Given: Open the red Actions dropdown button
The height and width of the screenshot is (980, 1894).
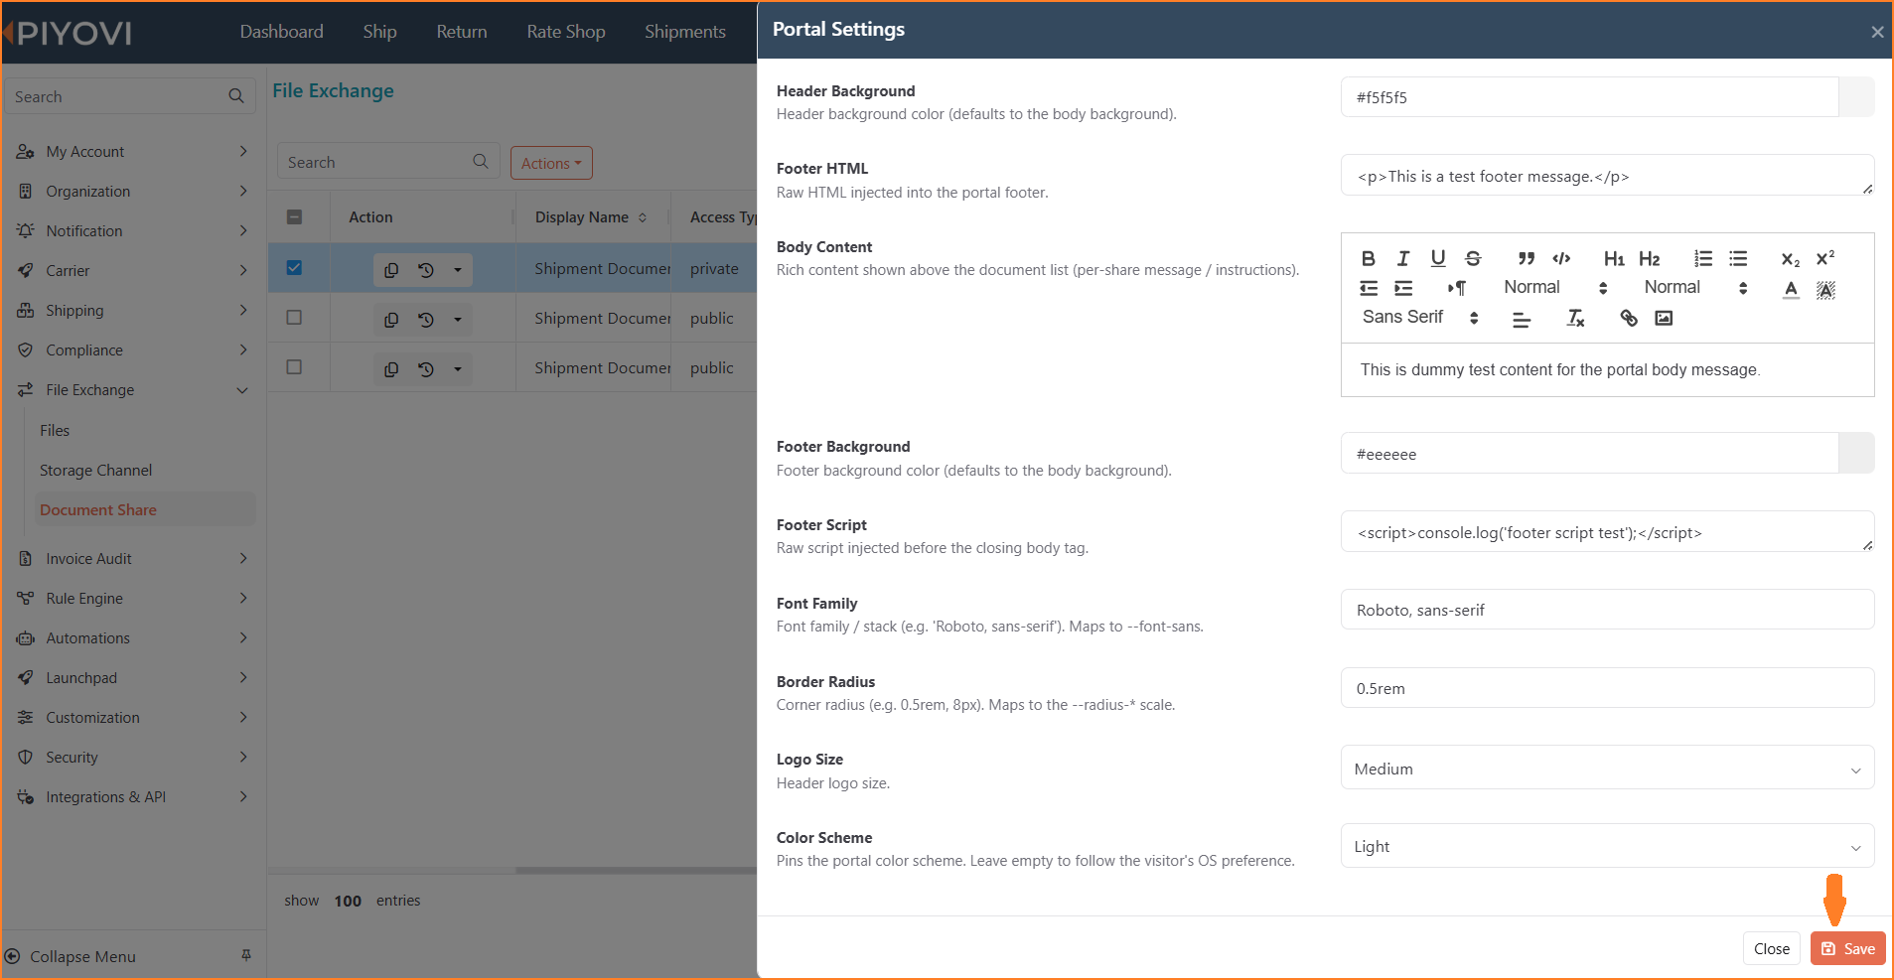Looking at the screenshot, I should click(551, 163).
